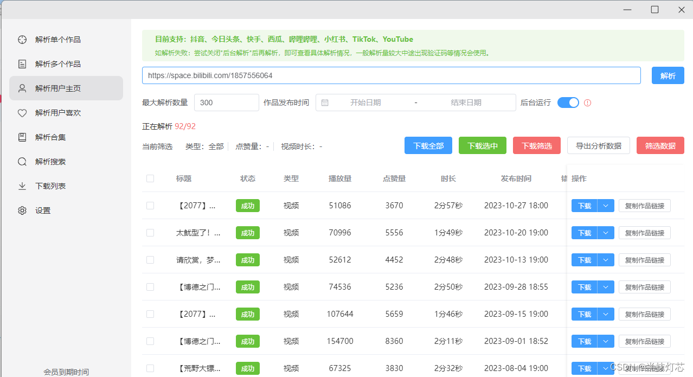Expand download dropdown arrow for 2023-09-15 row
Viewport: 693px width, 377px height.
click(x=606, y=314)
